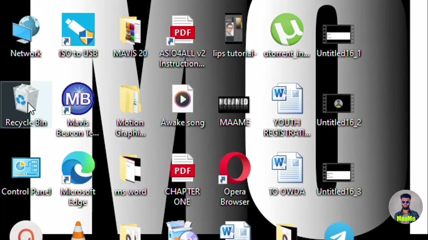428x240 pixels.
Task: Select YOUTH REGISTRATION Word document
Action: 287,99
